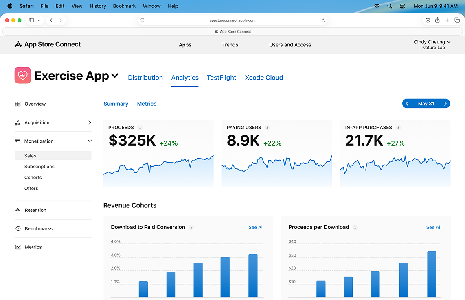The height and width of the screenshot is (300, 465).
Task: Click See All for Proceeds per Download
Action: [433, 227]
